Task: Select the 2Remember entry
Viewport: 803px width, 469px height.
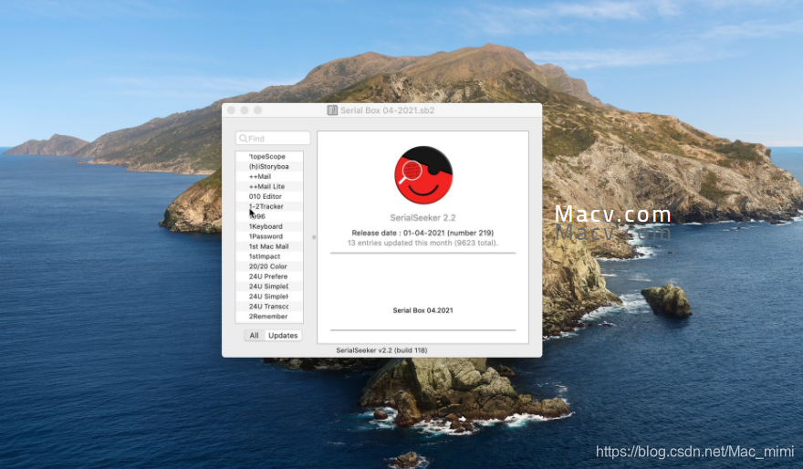Action: tap(269, 317)
